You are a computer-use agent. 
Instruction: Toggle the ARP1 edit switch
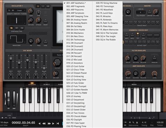click(x=127, y=36)
